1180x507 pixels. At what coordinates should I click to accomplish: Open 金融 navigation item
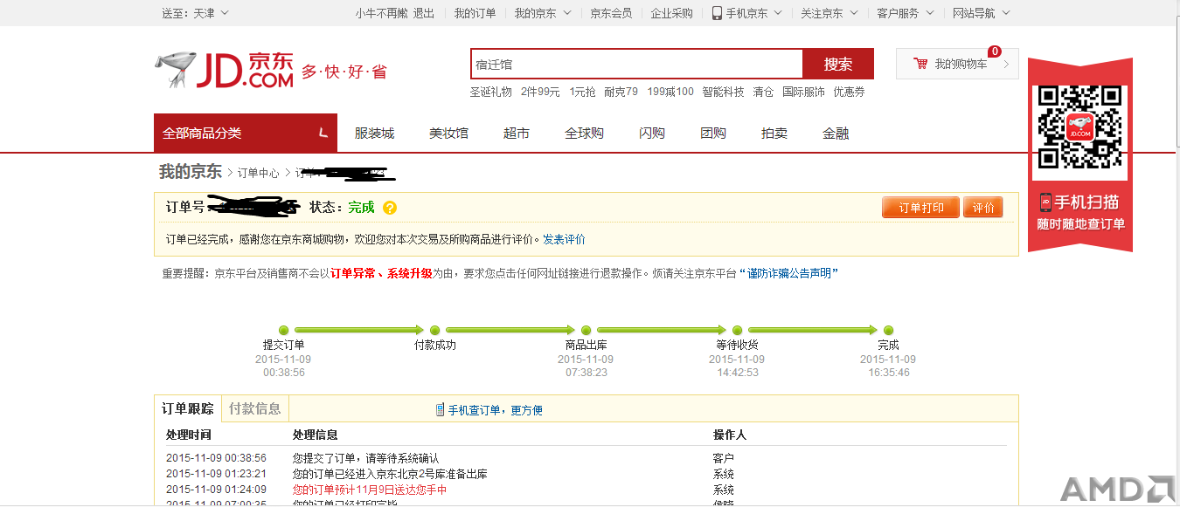click(x=836, y=134)
